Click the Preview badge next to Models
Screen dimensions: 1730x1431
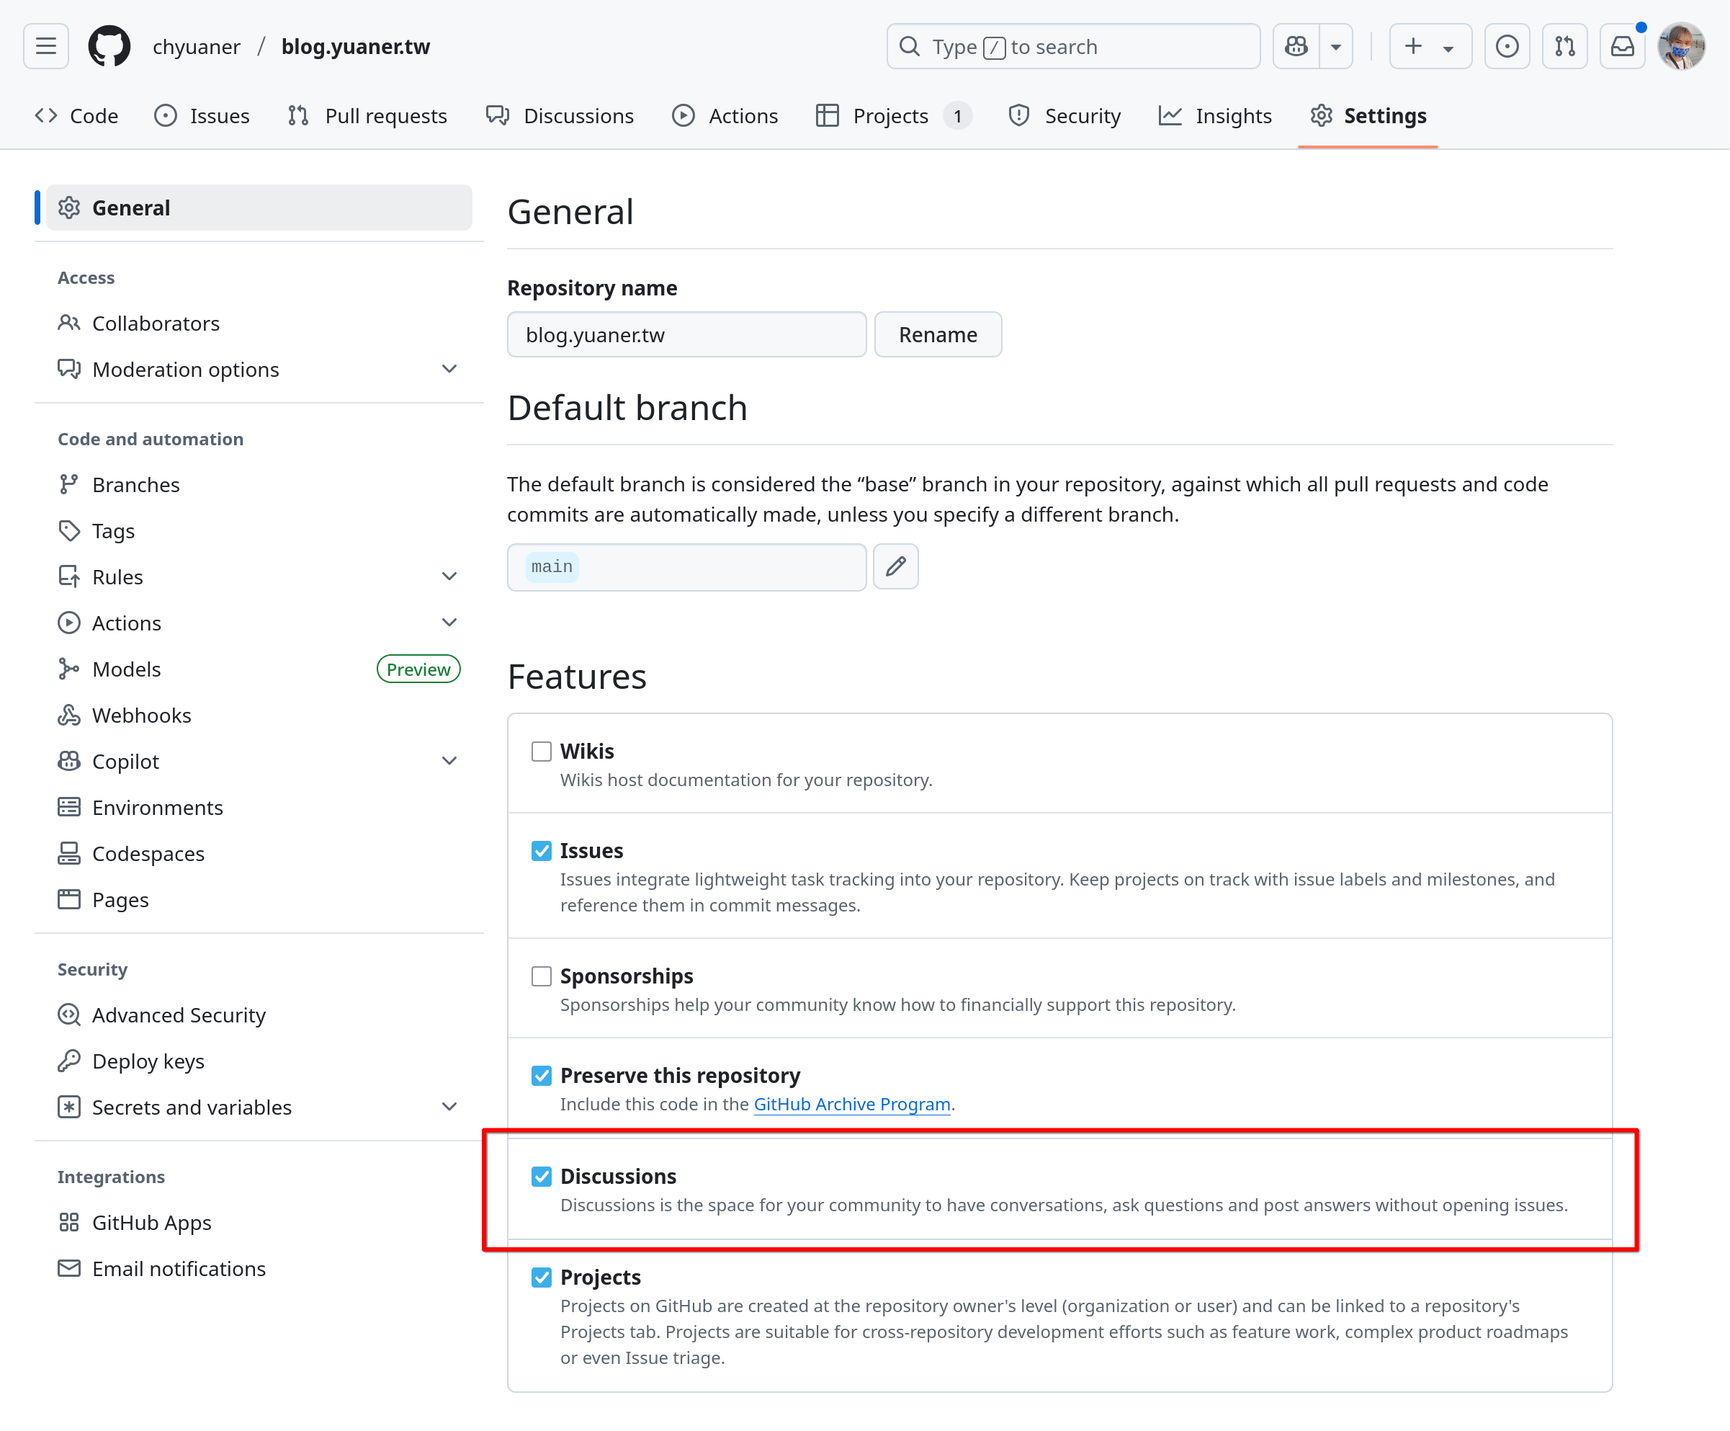(418, 669)
